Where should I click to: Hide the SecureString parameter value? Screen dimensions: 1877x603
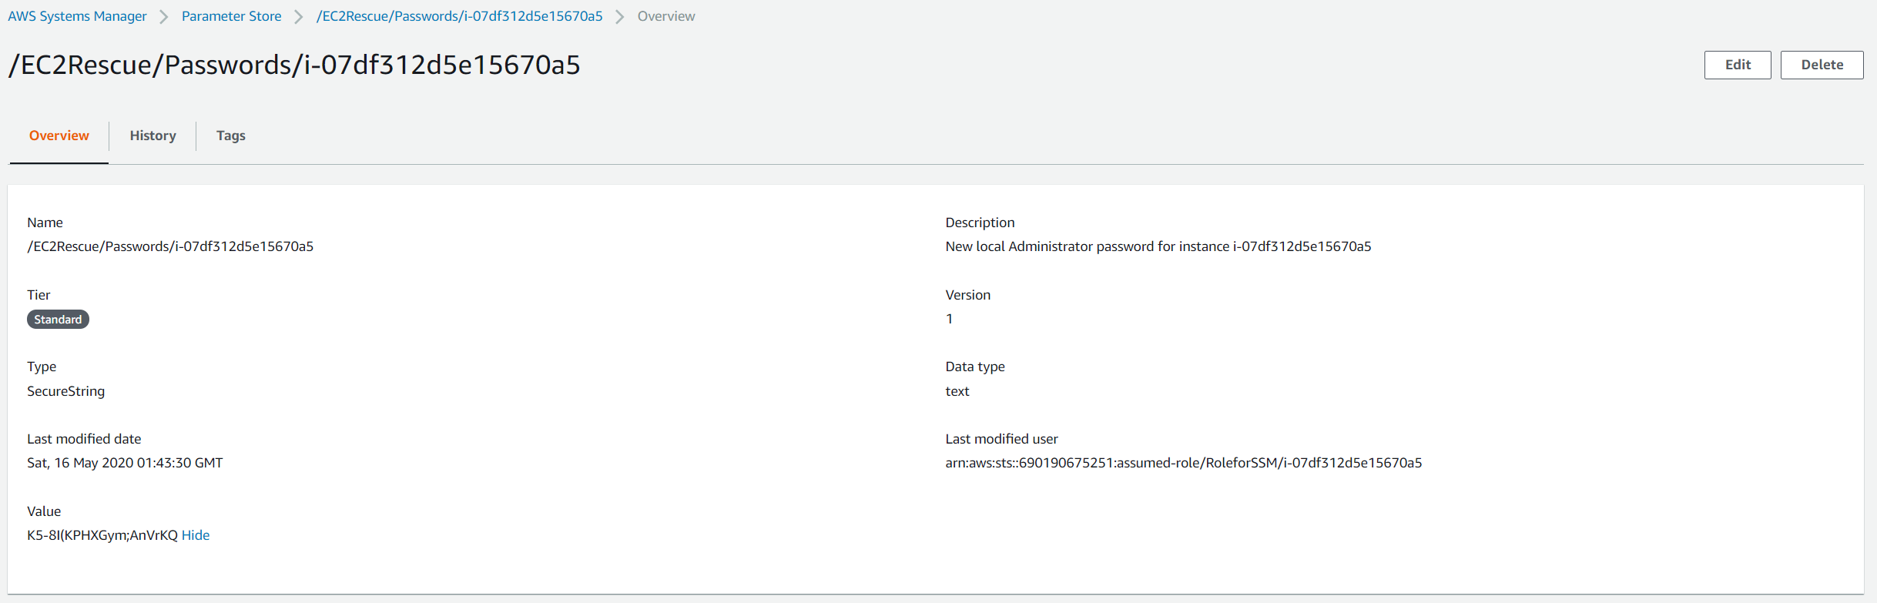pos(196,535)
